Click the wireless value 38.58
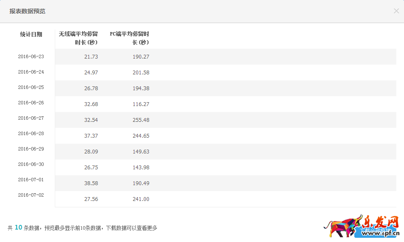Image resolution: width=404 pixels, height=242 pixels. tap(91, 183)
